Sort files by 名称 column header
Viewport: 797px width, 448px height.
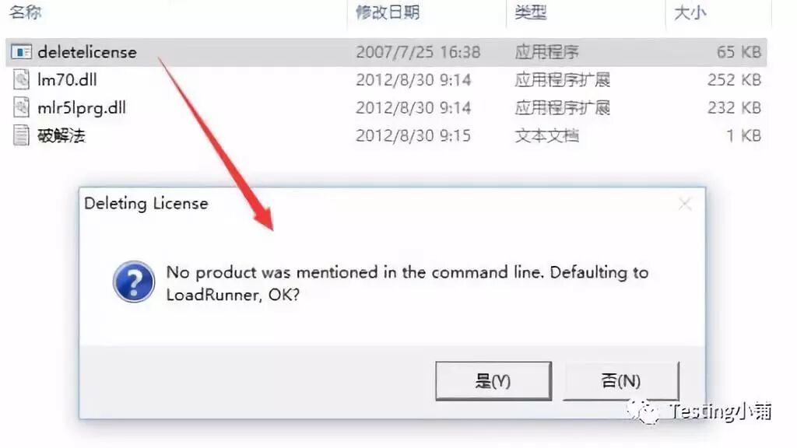pyautogui.click(x=26, y=12)
